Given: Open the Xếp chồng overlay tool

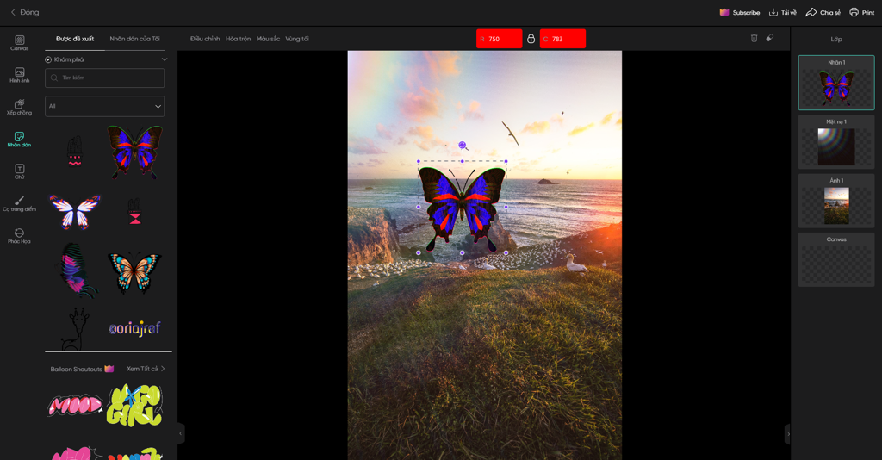Looking at the screenshot, I should pos(19,107).
